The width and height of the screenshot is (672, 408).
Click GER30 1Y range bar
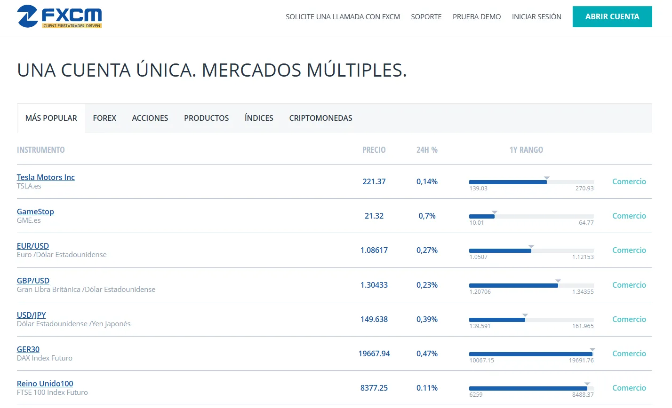click(x=531, y=354)
